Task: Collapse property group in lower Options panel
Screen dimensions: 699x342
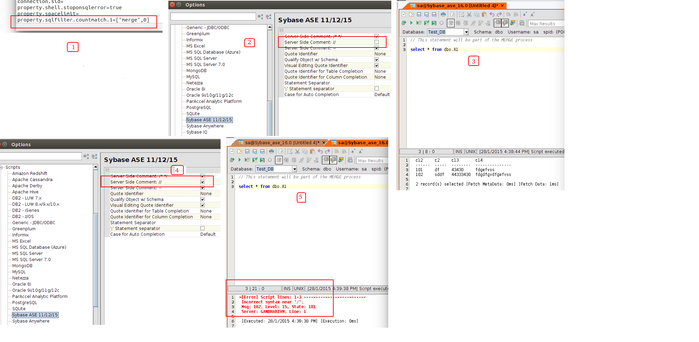Action: pyautogui.click(x=107, y=170)
